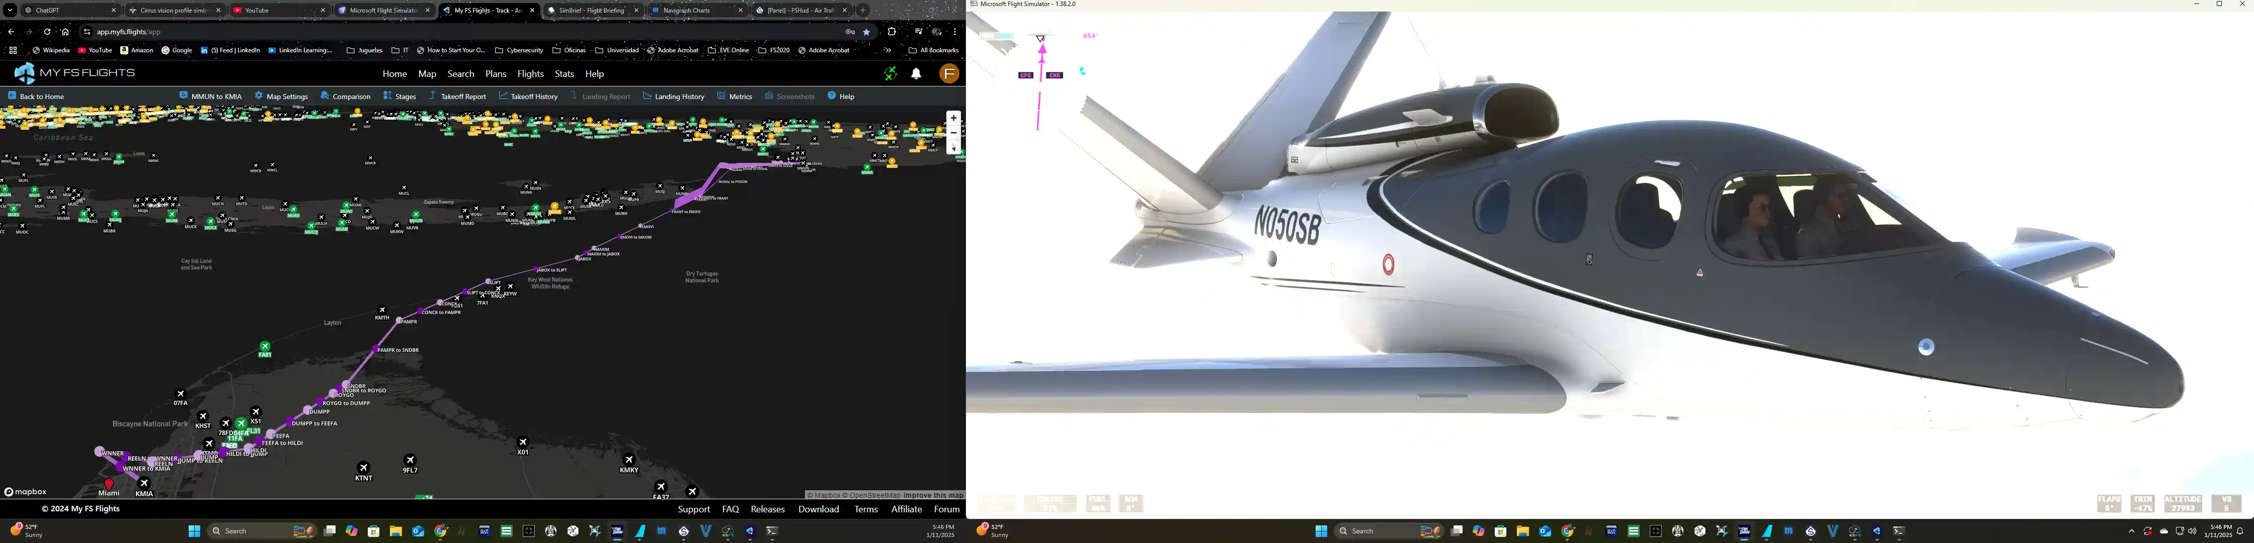The width and height of the screenshot is (2254, 543).
Task: Open the Comparison tool
Action: (x=346, y=96)
